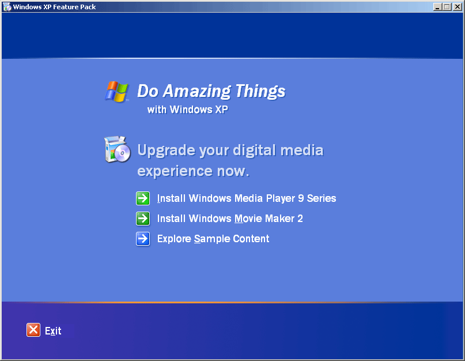Click the software box and CD icon
Viewport: 465px width, 361px height.
point(118,149)
